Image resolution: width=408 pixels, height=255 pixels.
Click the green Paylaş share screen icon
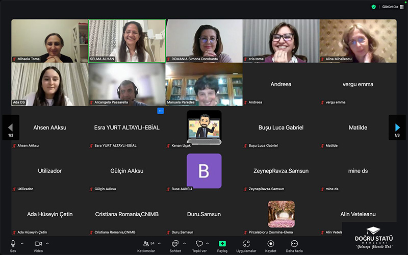tap(222, 244)
